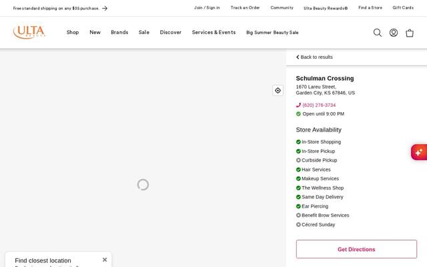Click the green check beside Ear Piercing
This screenshot has height=267, width=427.
[x=298, y=206]
